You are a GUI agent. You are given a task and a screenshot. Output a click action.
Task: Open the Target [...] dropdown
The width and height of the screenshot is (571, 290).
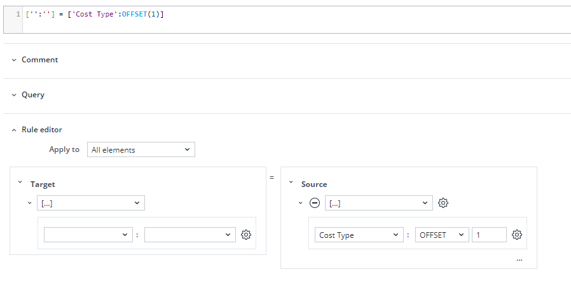90,203
